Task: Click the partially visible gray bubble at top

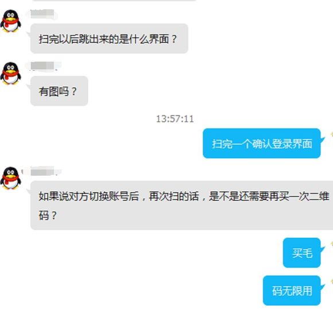Action: [115, 1]
